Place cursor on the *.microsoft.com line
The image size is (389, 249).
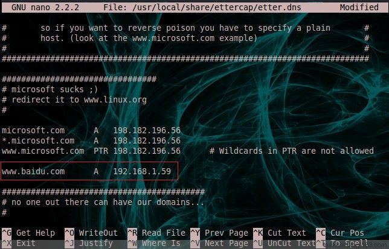(x=91, y=140)
